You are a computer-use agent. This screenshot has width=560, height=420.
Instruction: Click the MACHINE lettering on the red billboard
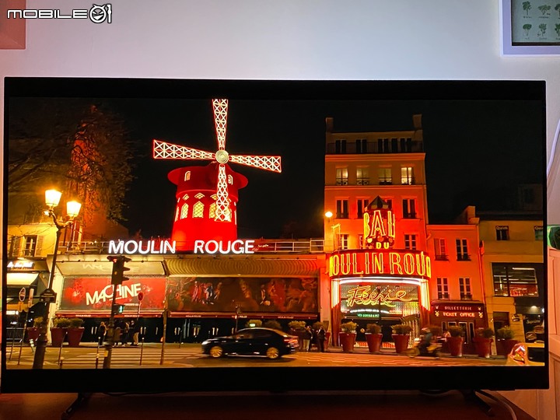[114, 293]
